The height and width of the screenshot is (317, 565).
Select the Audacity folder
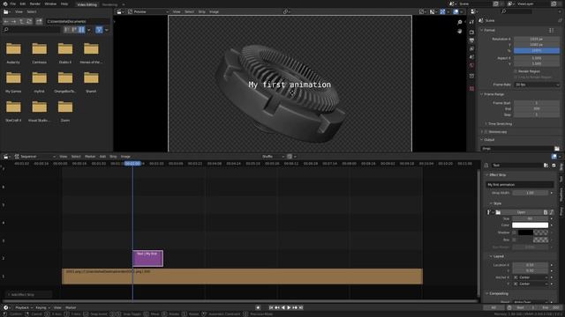(13, 53)
